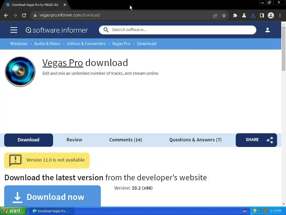Go back to the previous page
The height and width of the screenshot is (215, 286).
click(6, 15)
